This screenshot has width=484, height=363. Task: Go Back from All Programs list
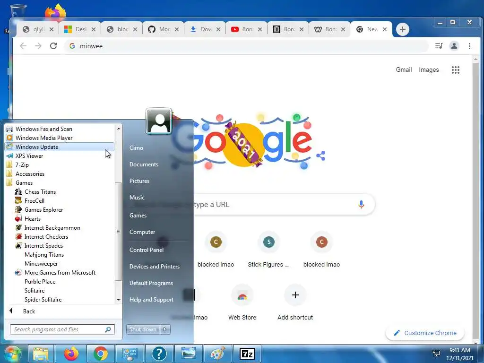tap(29, 311)
